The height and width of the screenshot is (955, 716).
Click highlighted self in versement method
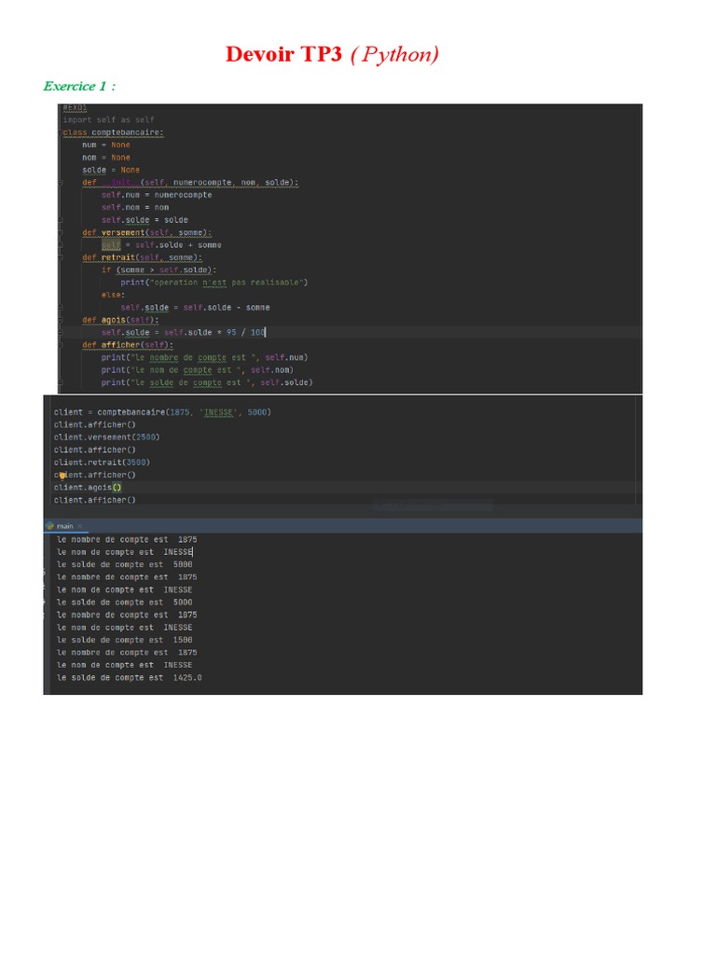coord(112,245)
